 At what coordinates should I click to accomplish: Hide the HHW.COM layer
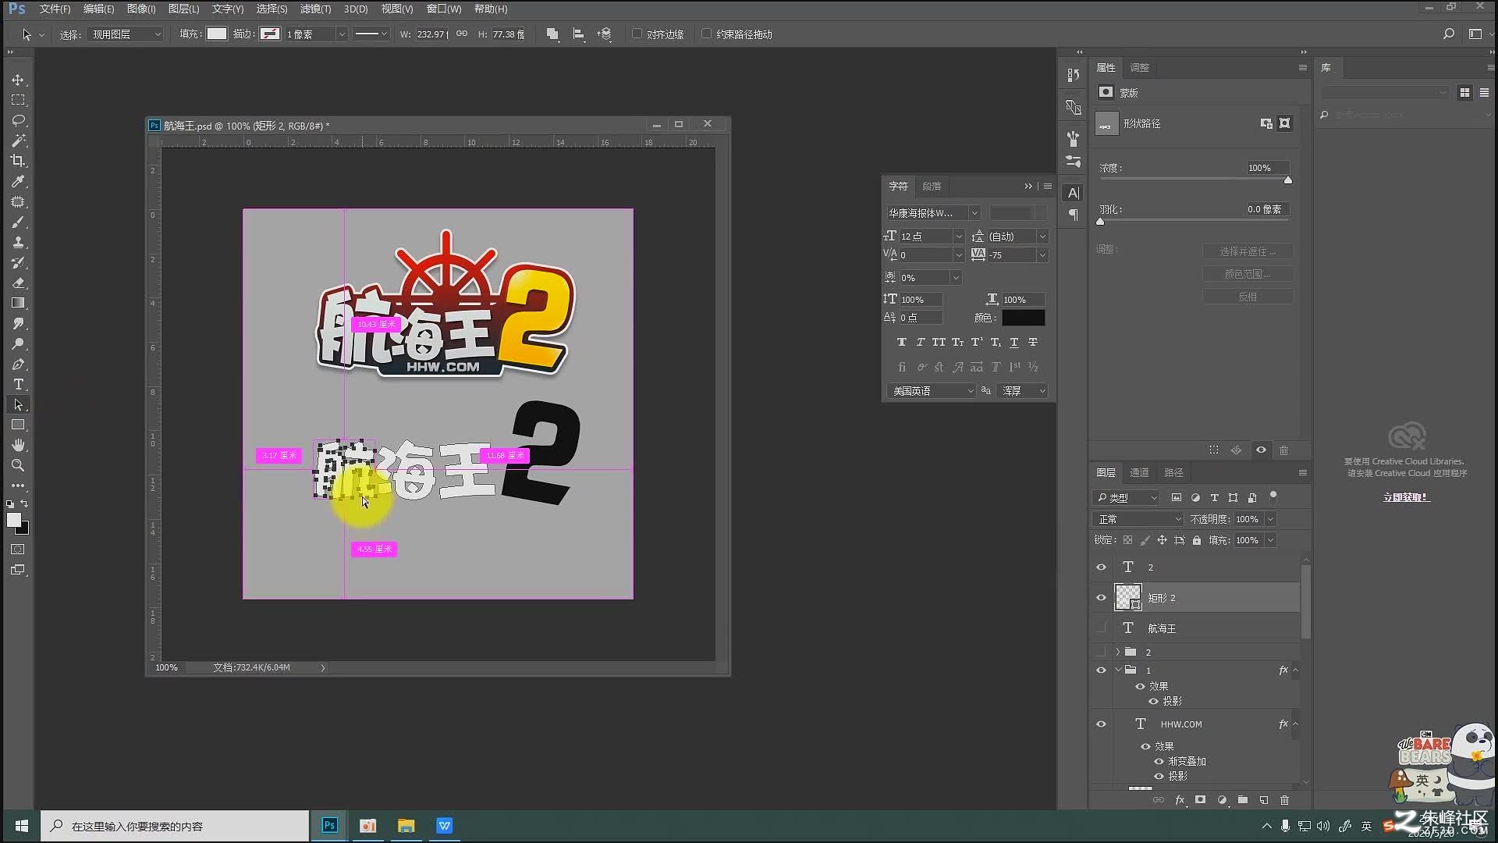pos(1102,724)
